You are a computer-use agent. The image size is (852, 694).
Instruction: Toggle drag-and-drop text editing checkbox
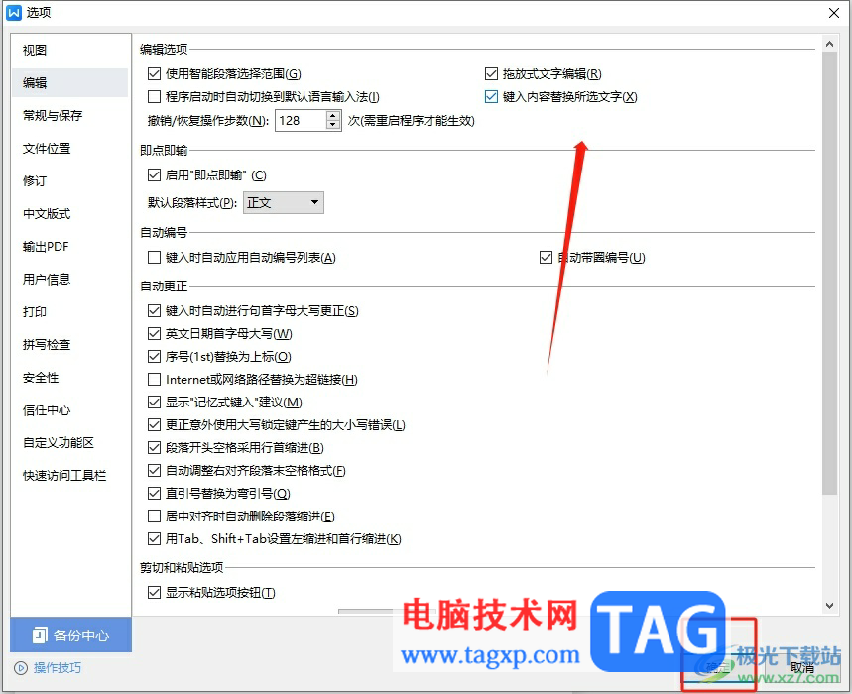491,73
